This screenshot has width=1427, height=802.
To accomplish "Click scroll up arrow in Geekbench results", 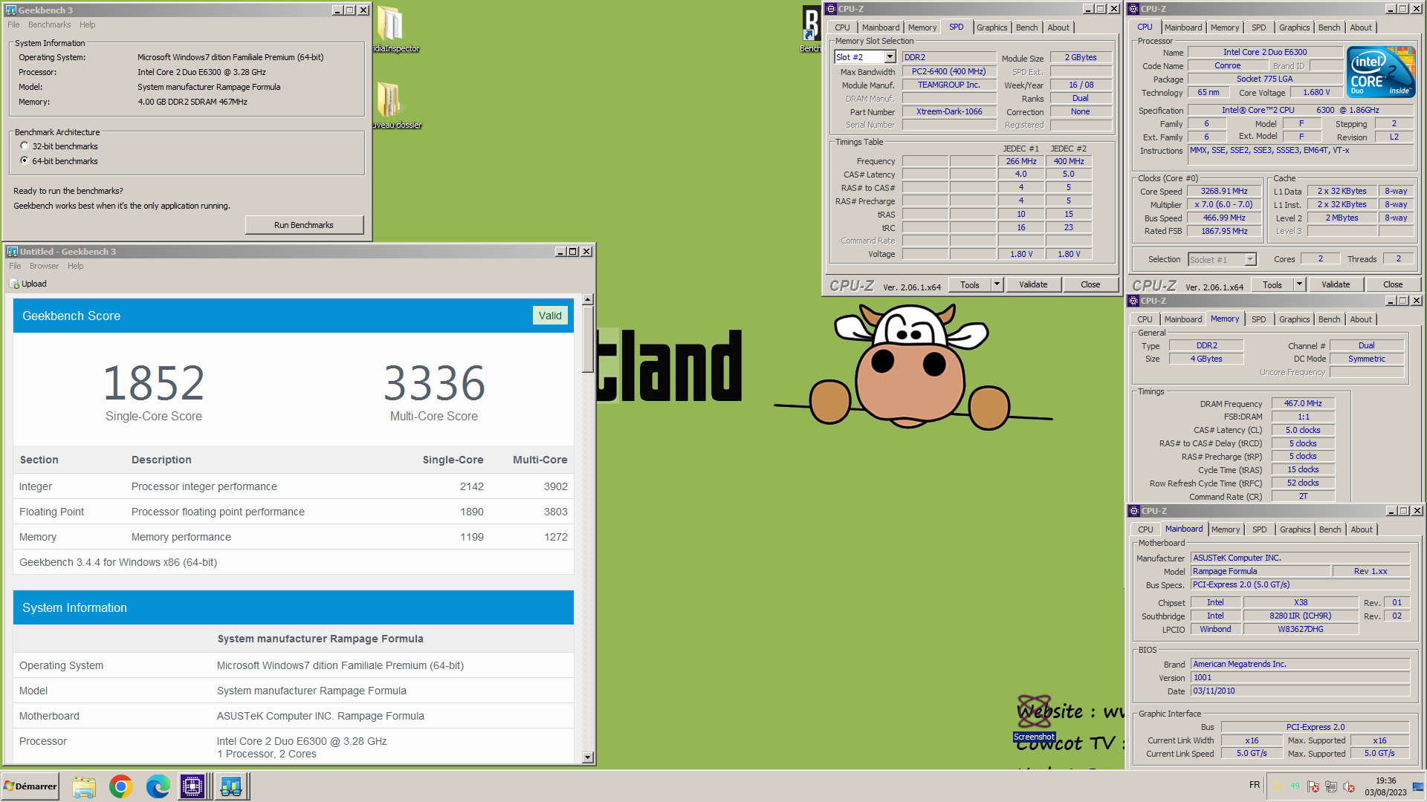I will 588,300.
